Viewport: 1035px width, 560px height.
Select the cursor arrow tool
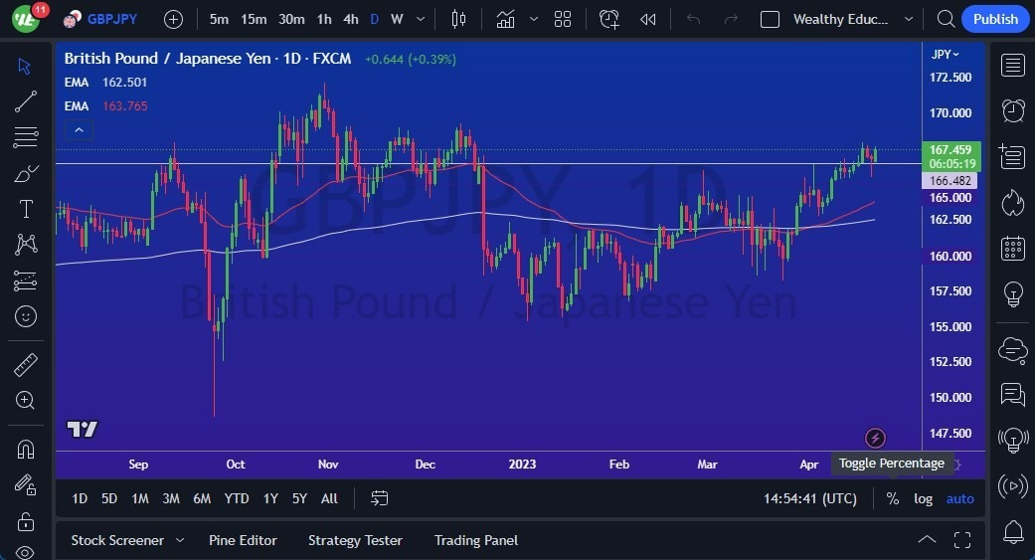coord(25,66)
